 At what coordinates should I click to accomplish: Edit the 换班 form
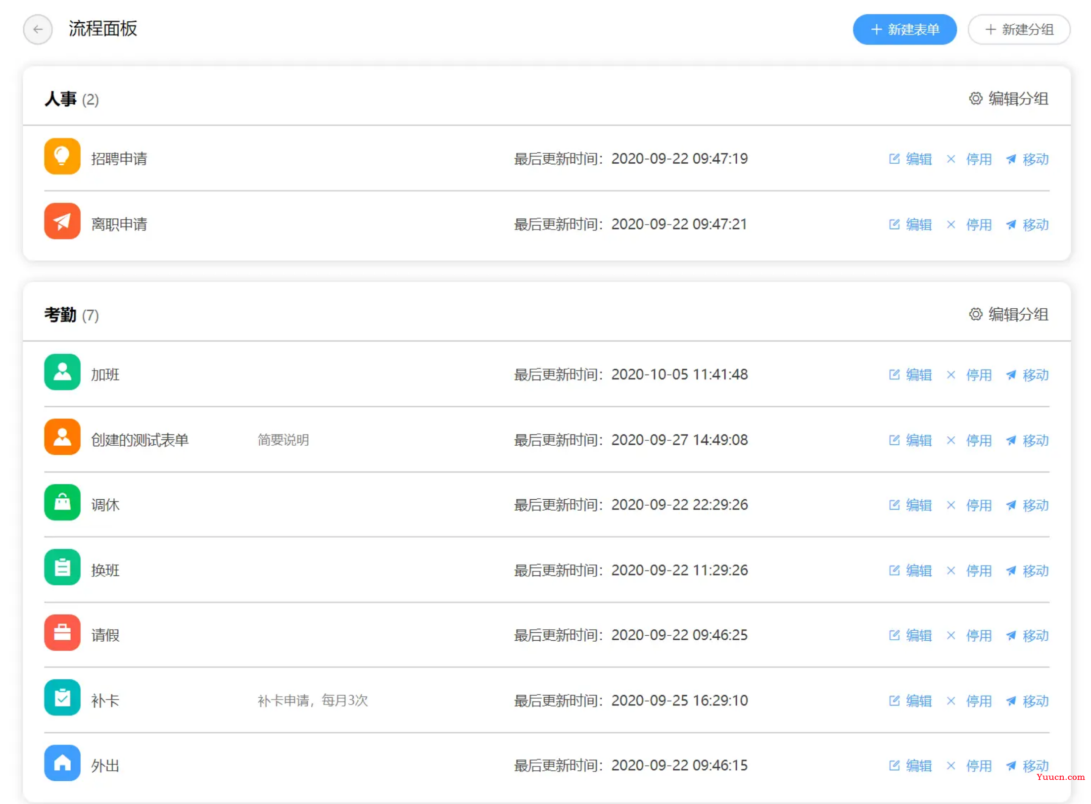coord(910,570)
